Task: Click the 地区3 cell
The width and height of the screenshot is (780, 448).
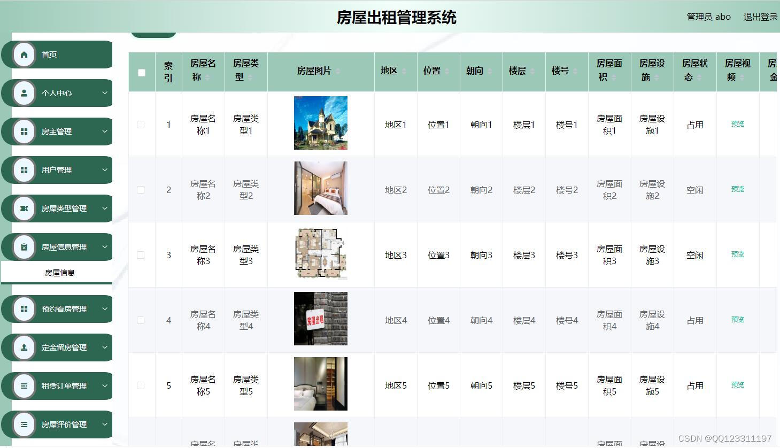Action: point(396,255)
